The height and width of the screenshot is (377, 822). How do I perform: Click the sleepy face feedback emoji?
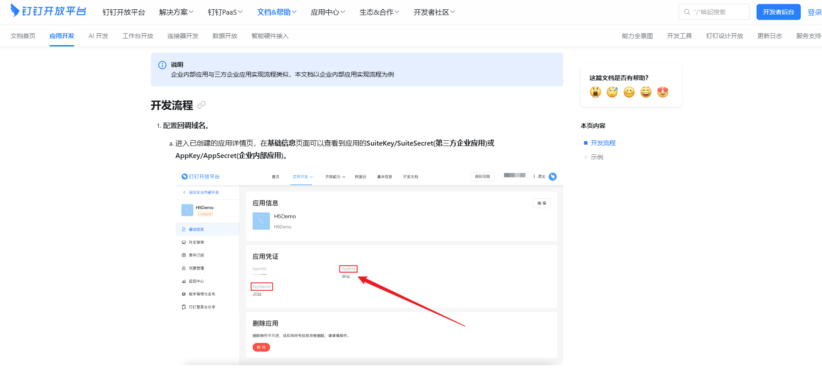pos(612,92)
